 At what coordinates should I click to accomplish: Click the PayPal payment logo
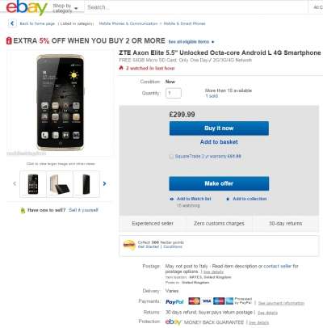(174, 302)
